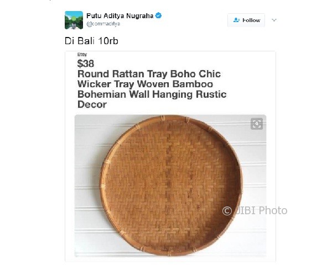Click the word Decor in listing title

92,104
